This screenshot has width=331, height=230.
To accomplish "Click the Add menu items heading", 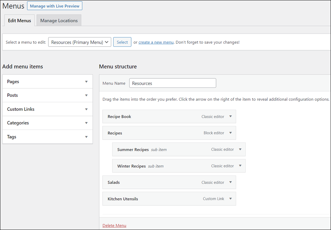I will point(23,66).
